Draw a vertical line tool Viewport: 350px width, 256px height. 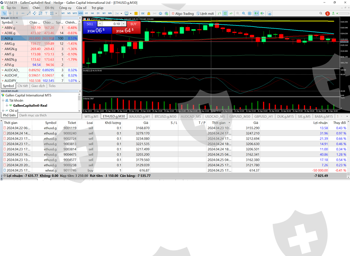coord(17,13)
